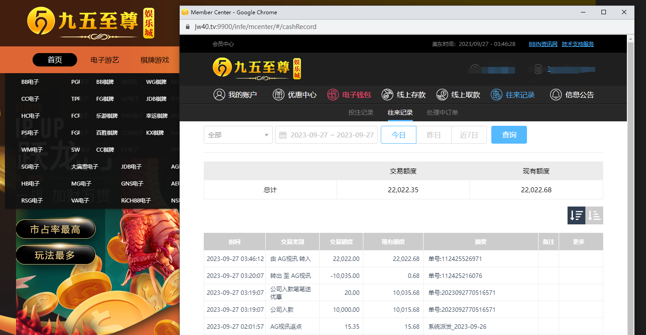Select the 近7日 date range option
This screenshot has height=335, width=646.
tap(469, 135)
